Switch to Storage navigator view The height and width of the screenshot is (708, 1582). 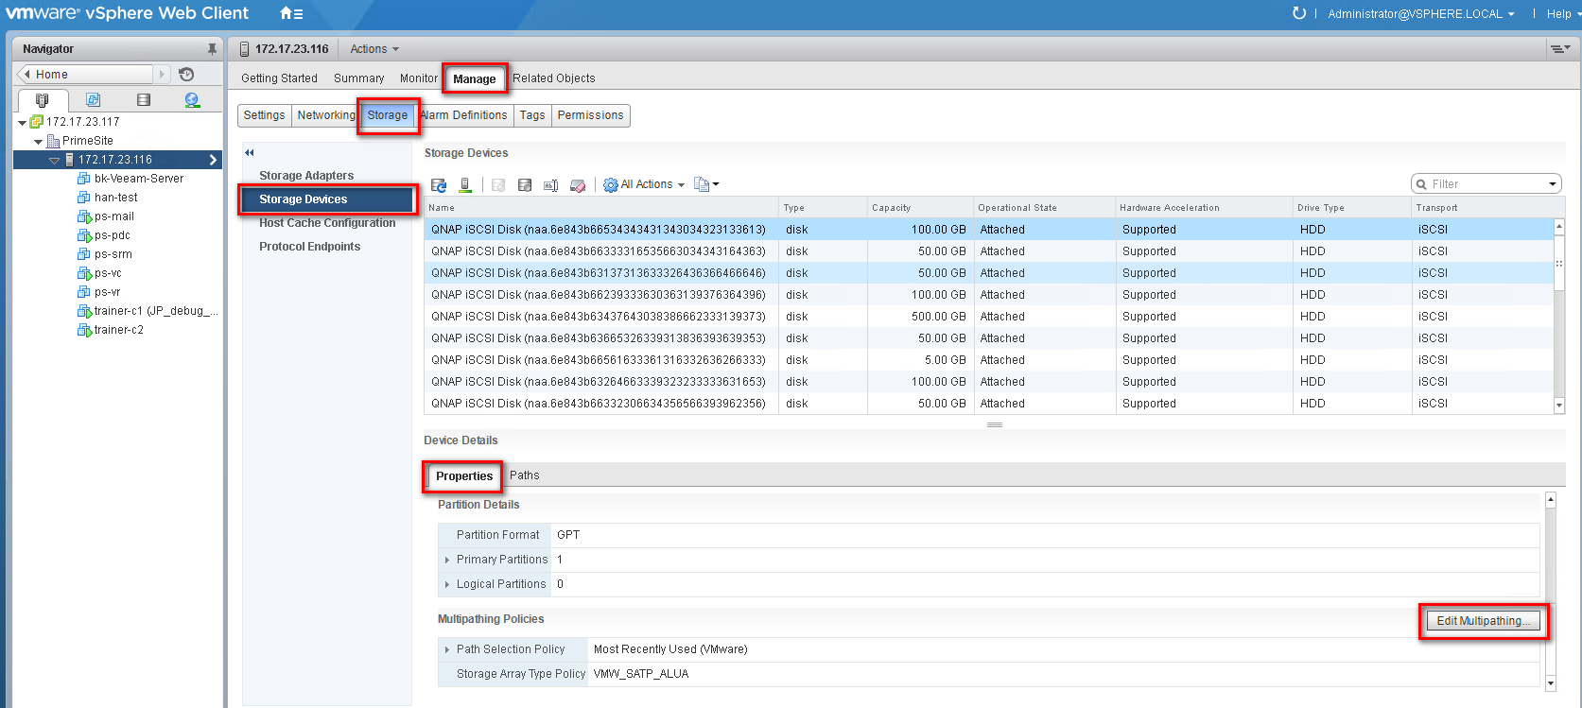point(143,100)
